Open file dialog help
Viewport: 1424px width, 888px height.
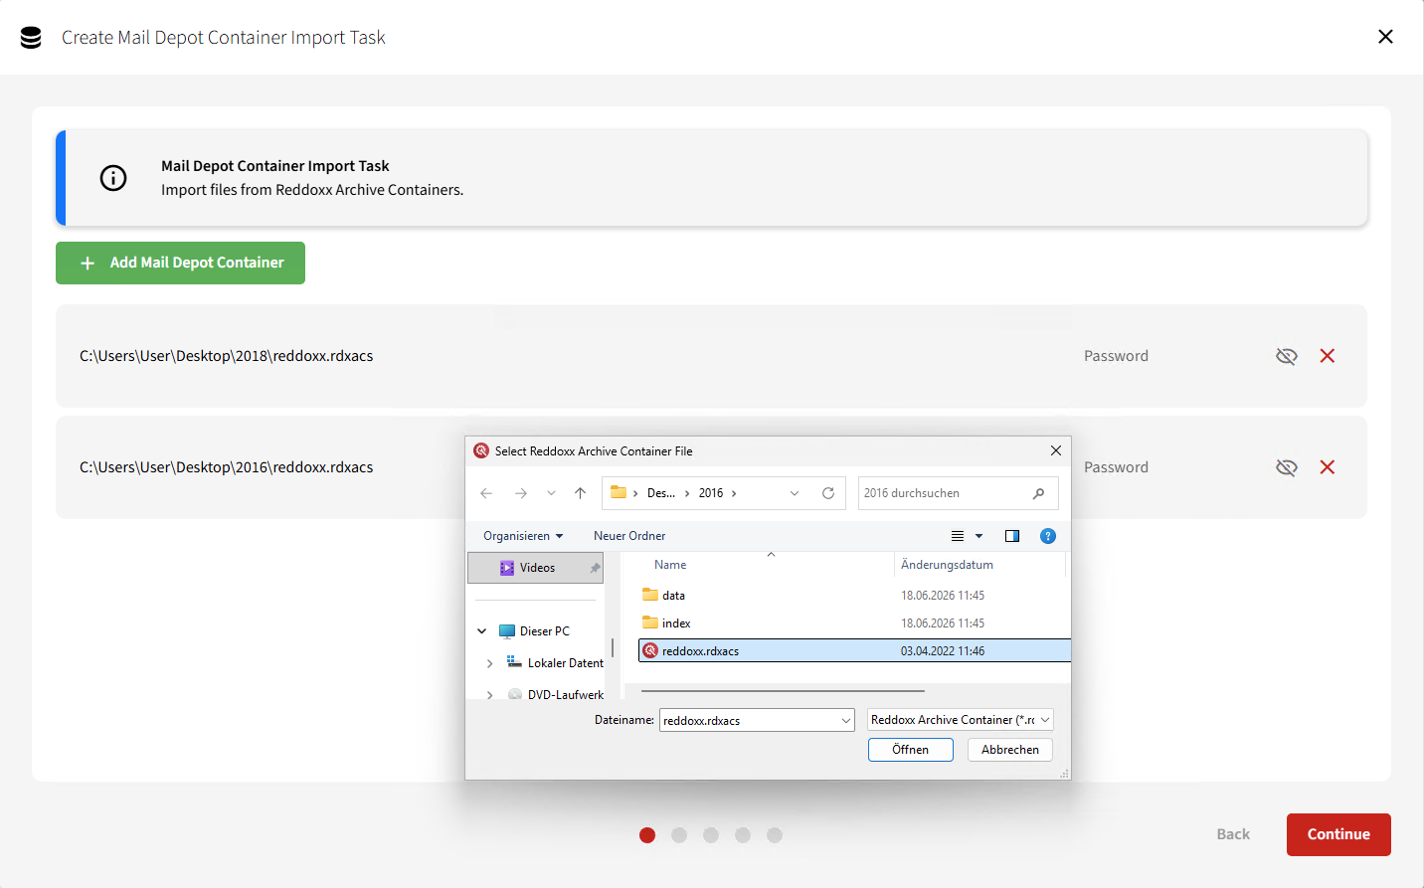1047,536
